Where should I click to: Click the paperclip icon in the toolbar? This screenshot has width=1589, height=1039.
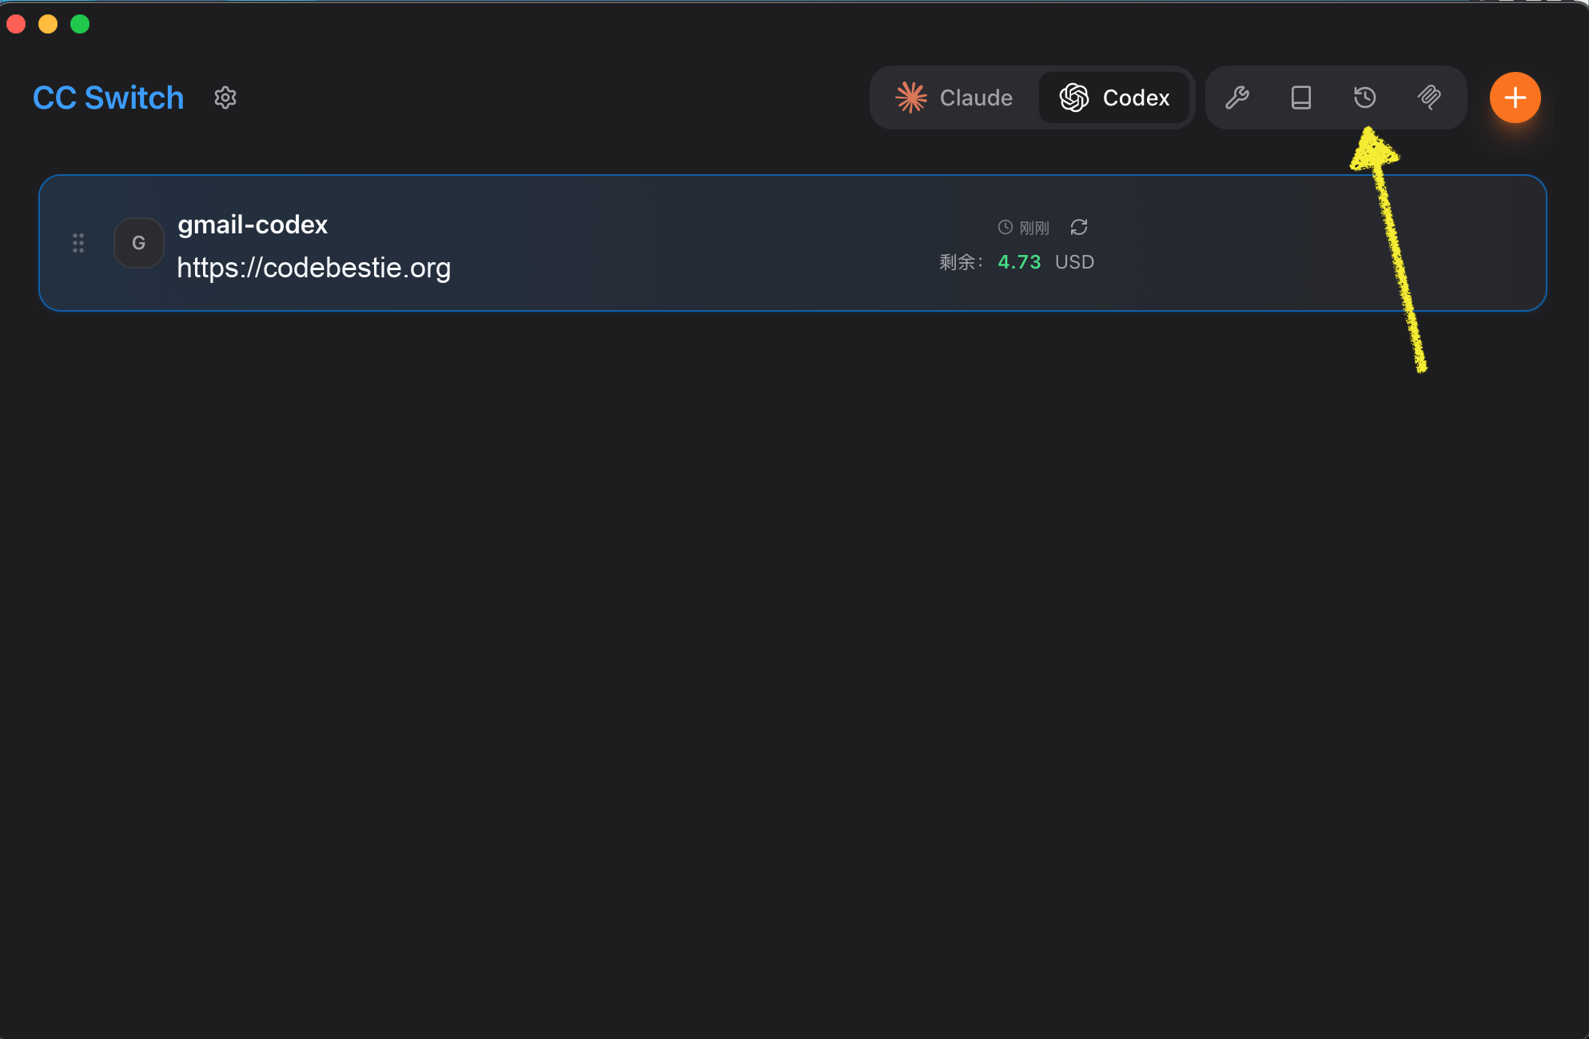coord(1429,98)
